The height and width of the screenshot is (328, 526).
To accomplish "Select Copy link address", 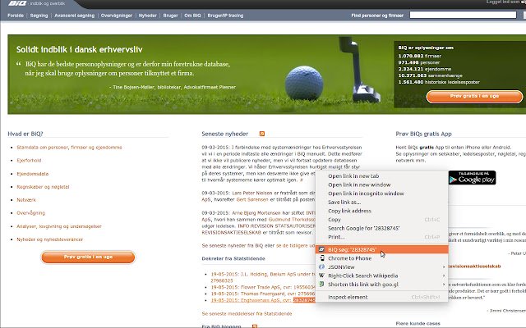I will 381,211.
